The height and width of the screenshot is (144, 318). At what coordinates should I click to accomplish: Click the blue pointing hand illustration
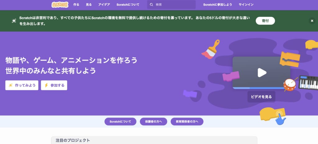pos(281,119)
